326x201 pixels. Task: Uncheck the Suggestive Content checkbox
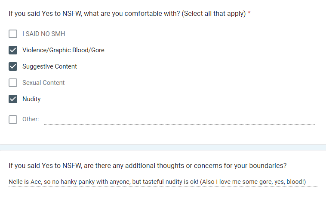[13, 66]
